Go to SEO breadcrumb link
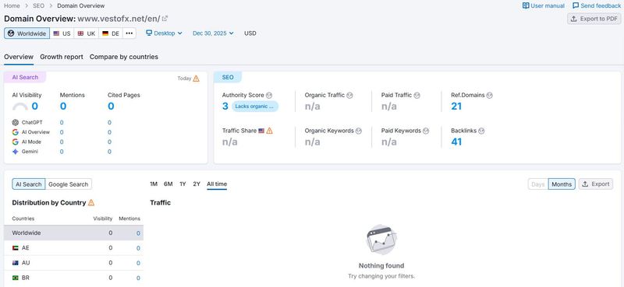 pos(38,5)
